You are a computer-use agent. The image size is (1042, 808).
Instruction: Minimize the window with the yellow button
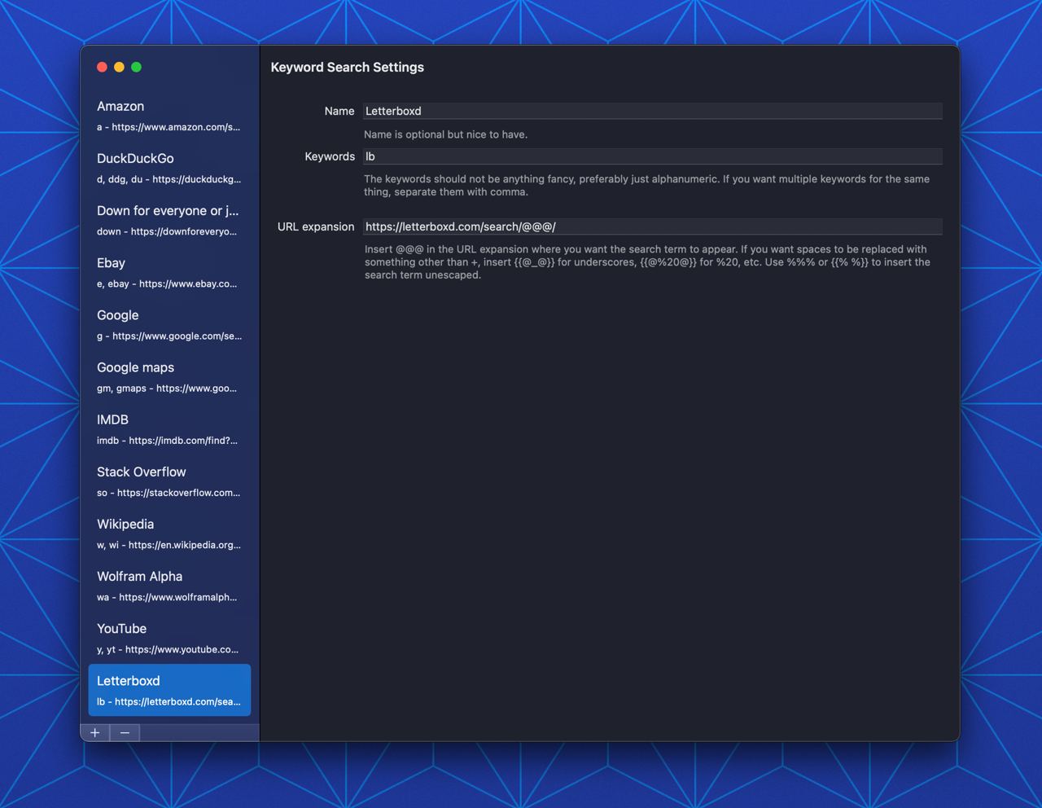pos(119,67)
